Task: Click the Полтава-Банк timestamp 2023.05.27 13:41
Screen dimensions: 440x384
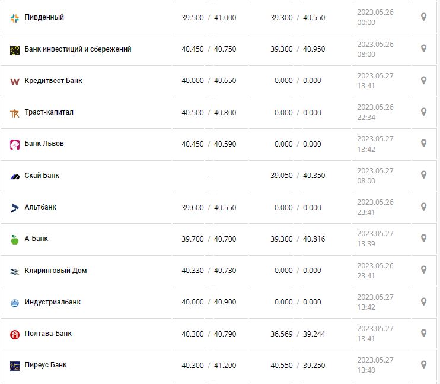Action: [x=374, y=334]
